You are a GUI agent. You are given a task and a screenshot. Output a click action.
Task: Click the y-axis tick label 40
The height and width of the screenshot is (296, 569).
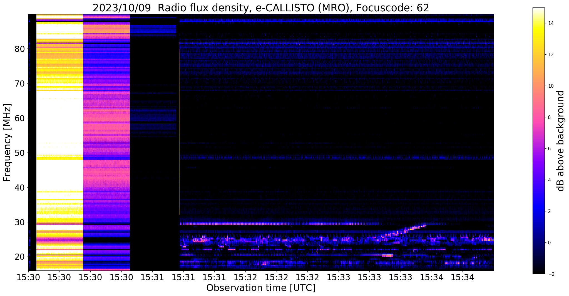pos(20,188)
